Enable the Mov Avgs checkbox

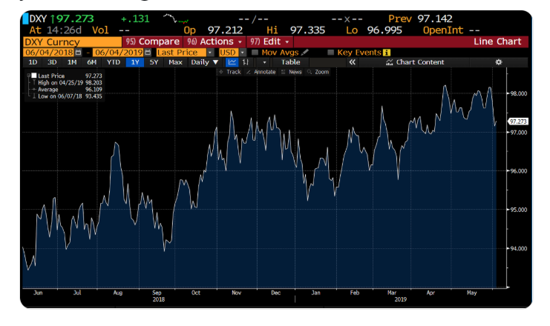point(255,53)
